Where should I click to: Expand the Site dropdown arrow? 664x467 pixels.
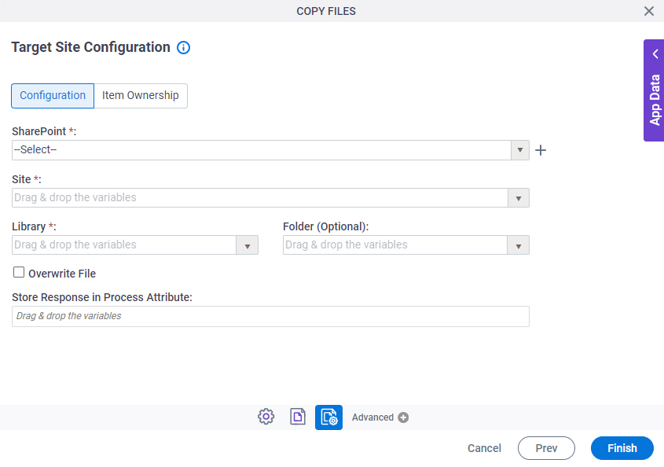tap(519, 198)
